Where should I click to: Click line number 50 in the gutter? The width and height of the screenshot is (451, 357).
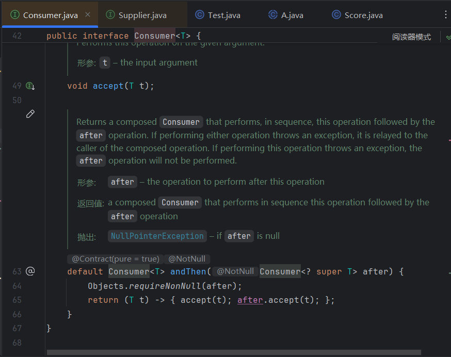[17, 100]
